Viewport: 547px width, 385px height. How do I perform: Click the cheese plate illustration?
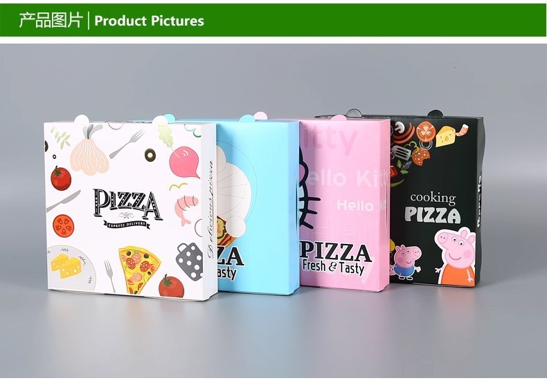71,267
